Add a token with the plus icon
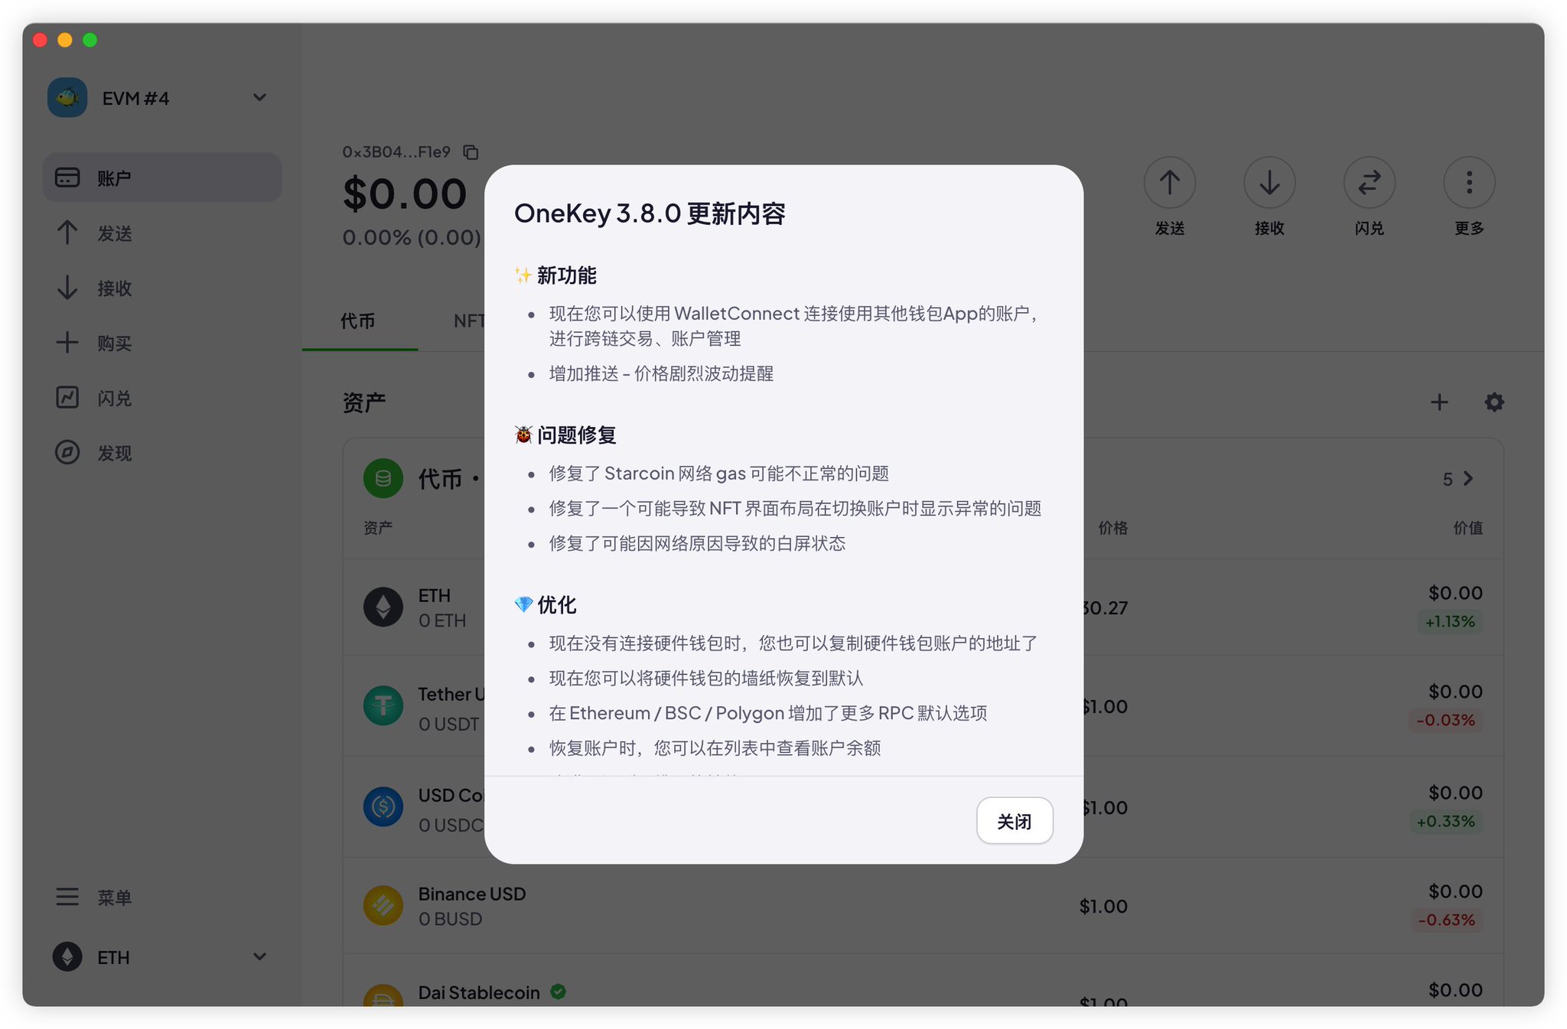Image resolution: width=1567 pixels, height=1029 pixels. pos(1439,402)
